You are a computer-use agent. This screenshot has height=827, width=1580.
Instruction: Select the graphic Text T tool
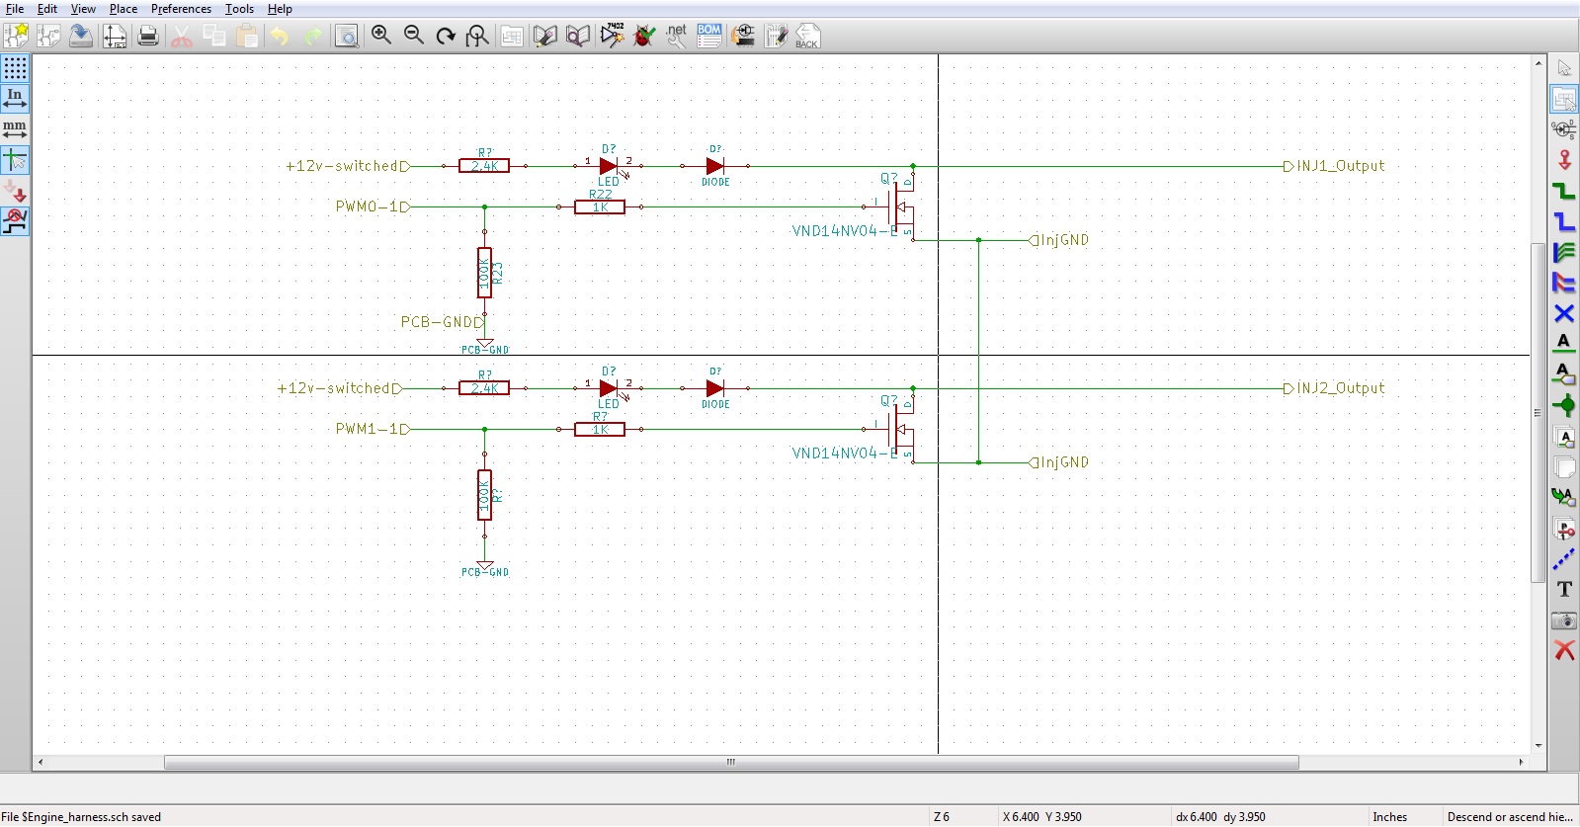[1563, 590]
